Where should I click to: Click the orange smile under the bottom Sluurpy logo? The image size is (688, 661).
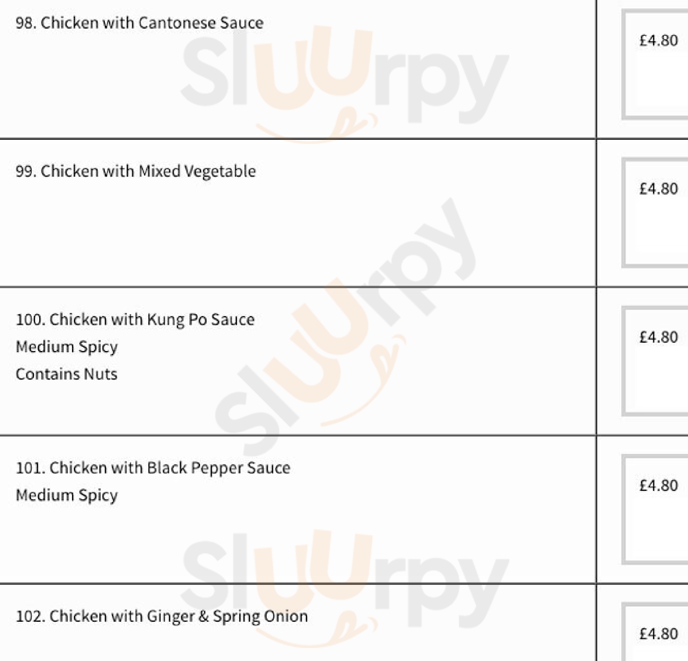316,634
